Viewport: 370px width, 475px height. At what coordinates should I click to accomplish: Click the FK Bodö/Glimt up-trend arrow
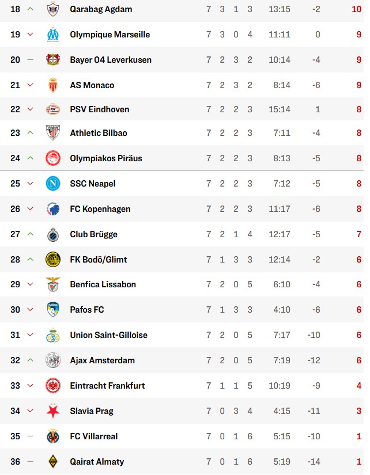point(31,260)
